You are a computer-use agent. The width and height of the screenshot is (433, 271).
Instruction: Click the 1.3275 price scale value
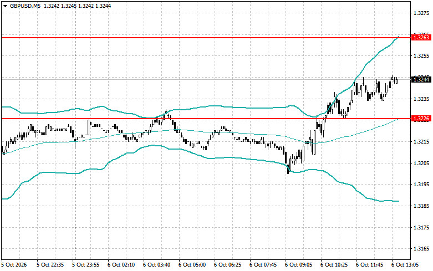click(x=422, y=13)
